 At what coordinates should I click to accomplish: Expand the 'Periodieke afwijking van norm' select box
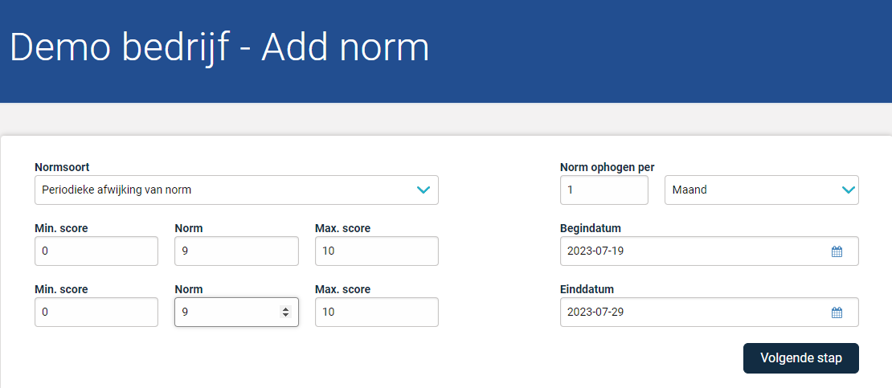[x=236, y=190]
